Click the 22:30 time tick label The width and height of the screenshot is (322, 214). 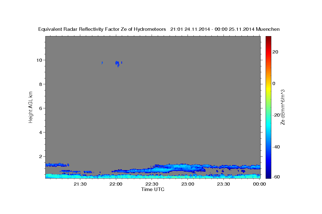152,184
